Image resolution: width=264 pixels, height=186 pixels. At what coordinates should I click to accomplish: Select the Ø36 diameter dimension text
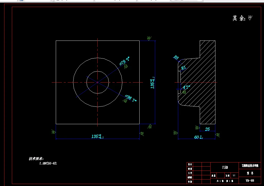131,98
